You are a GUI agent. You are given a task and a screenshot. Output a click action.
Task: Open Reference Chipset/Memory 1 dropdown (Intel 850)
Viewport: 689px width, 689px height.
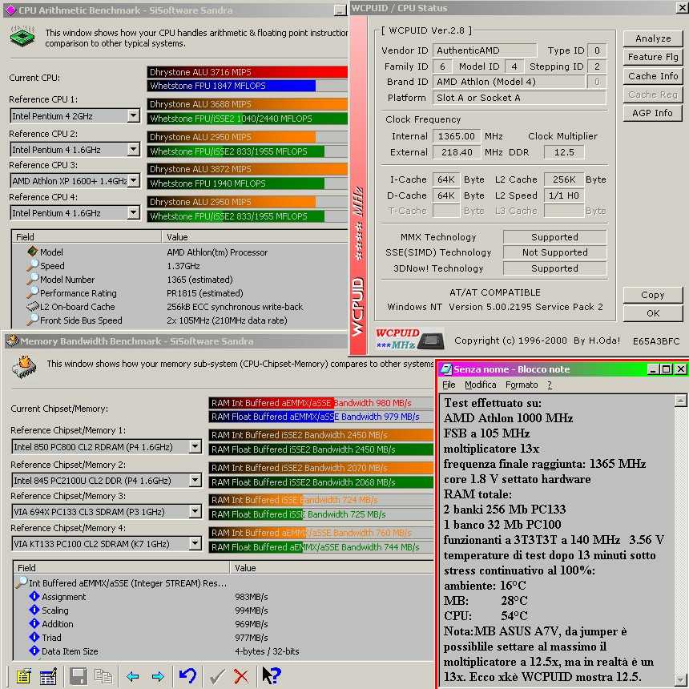tap(195, 446)
